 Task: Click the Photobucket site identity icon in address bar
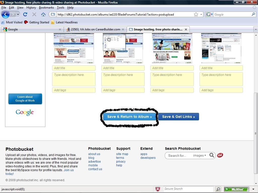pos(53,14)
